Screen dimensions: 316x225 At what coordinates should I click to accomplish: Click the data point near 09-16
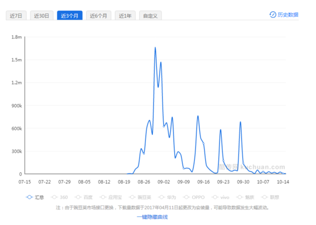[203, 143]
